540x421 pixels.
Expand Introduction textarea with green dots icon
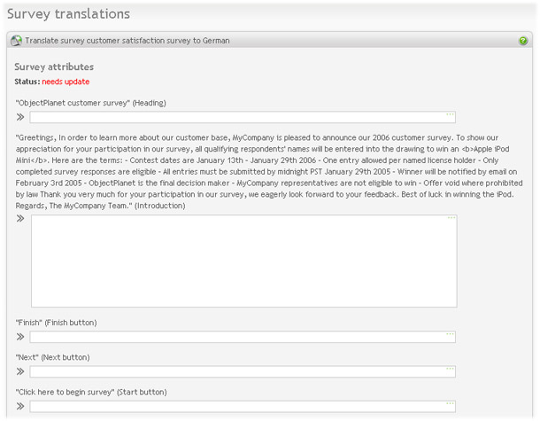[451, 218]
